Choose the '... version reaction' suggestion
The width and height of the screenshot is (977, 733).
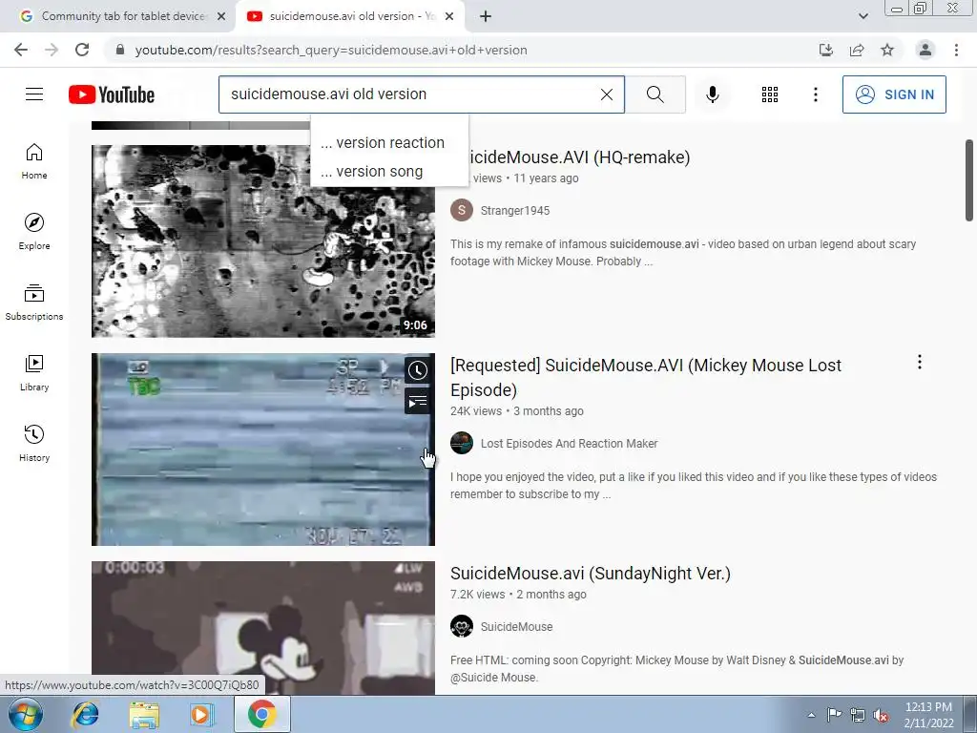(389, 143)
